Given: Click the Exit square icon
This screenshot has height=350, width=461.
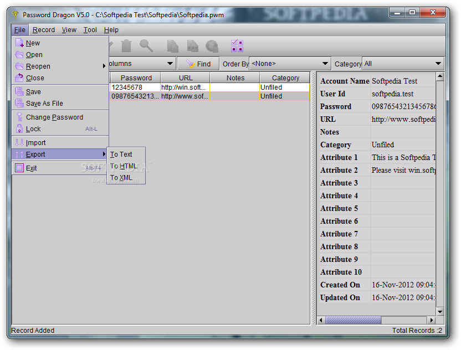Looking at the screenshot, I should pos(19,168).
